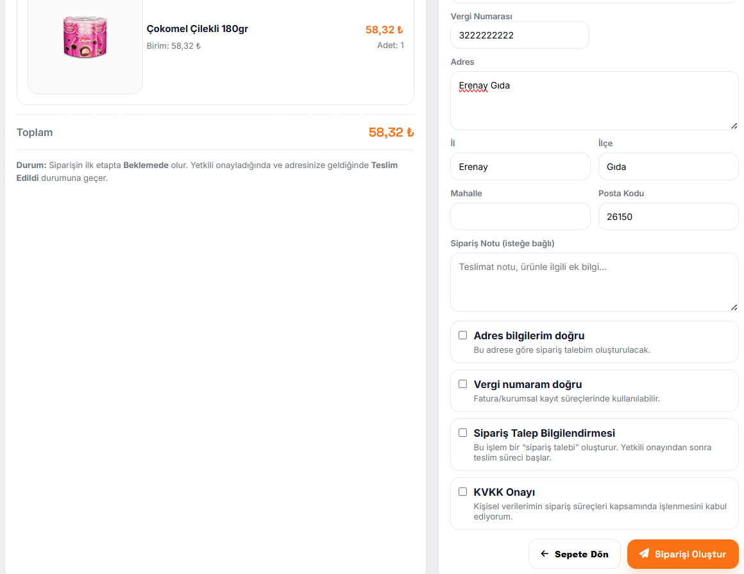
Task: Click the empty Mahalle input field
Action: (520, 217)
